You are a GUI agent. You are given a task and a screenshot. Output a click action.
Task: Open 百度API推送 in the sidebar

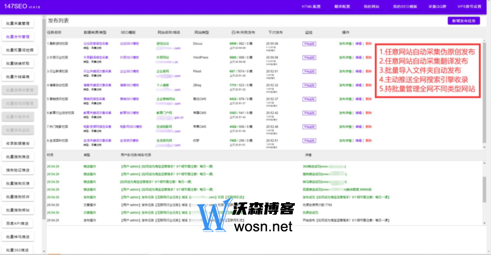click(18, 223)
